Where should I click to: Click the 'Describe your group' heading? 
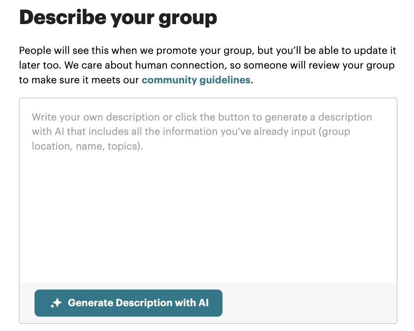coord(118,18)
